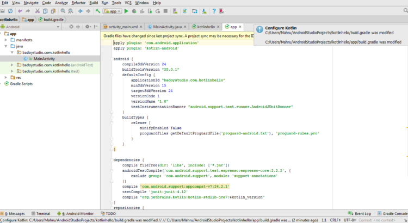The height and width of the screenshot is (223, 408).
Task: Click the Undo arrow icon
Action: [20, 10]
